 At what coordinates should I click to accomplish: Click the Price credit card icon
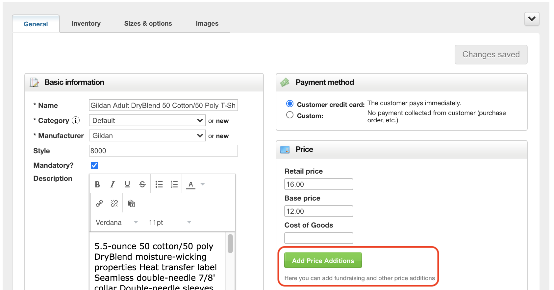click(285, 150)
